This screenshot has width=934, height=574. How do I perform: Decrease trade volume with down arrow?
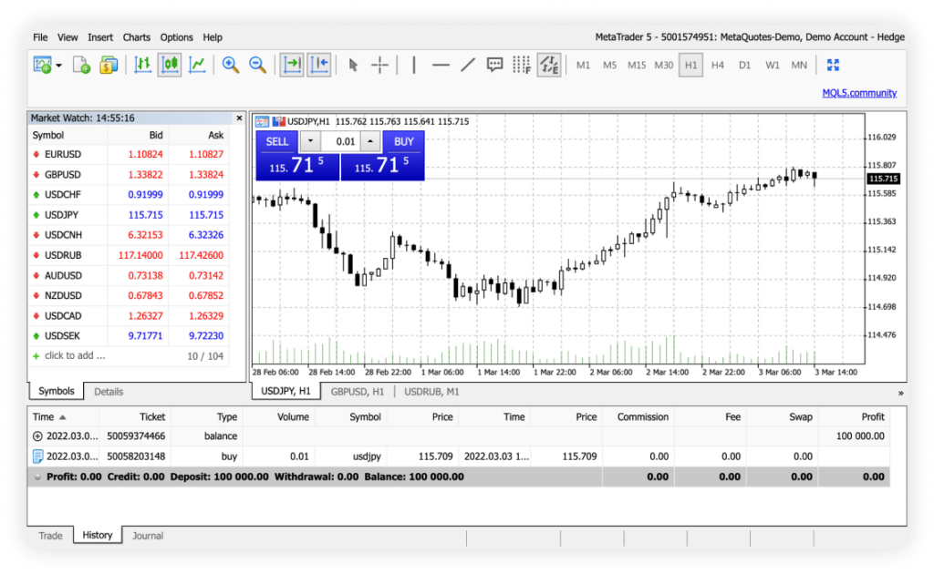[x=310, y=141]
